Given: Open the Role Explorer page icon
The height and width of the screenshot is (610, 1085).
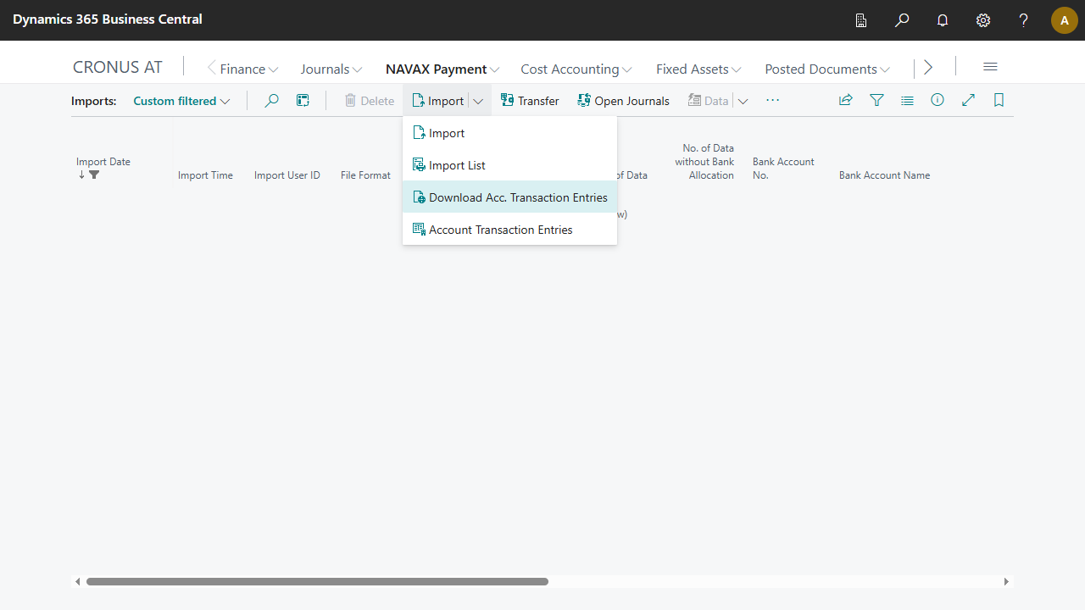Looking at the screenshot, I should click(x=861, y=20).
